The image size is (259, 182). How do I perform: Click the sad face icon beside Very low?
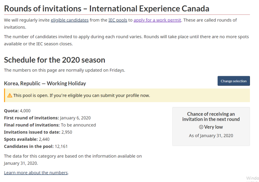coord(201,127)
